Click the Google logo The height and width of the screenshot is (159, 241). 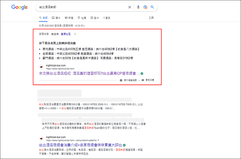(x=19, y=7)
